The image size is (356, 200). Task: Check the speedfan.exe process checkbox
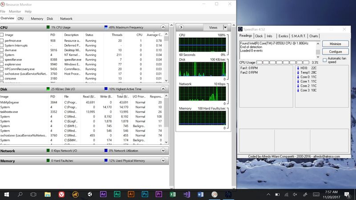pyautogui.click(x=2, y=60)
